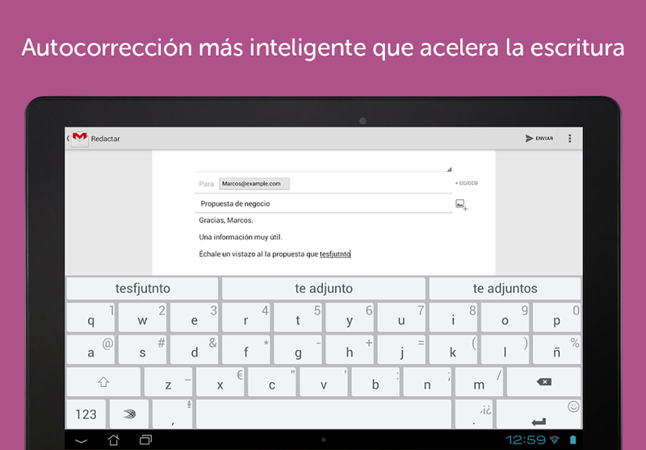This screenshot has width=646, height=450.
Task: Tap the comma and microphone key
Action: click(x=172, y=415)
